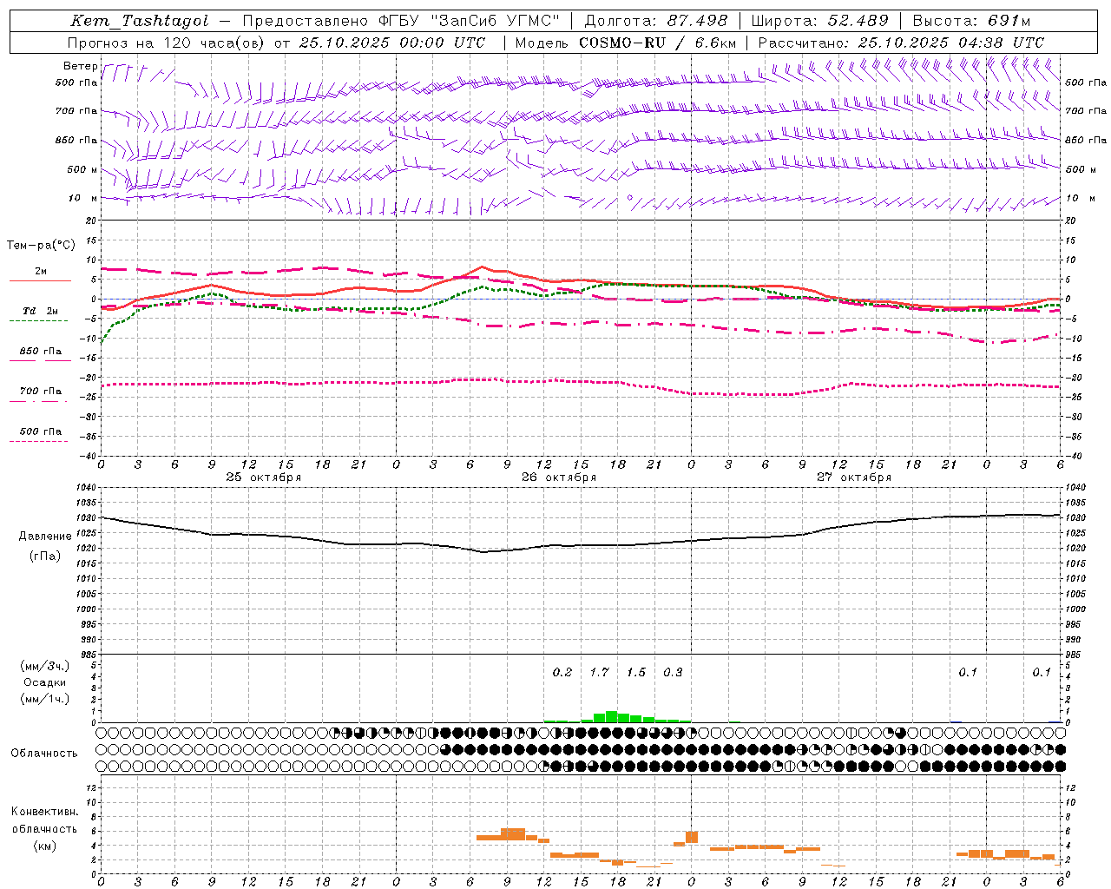Click the solid red 2м legend line

point(40,280)
